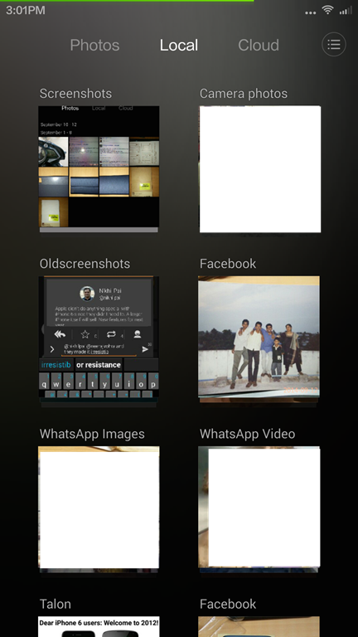The height and width of the screenshot is (637, 358).
Task: Open the list menu icon
Action: 334,44
